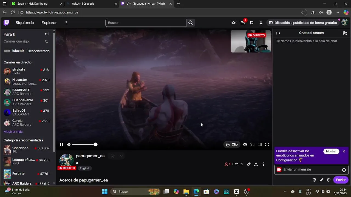Toggle theater mode

pyautogui.click(x=260, y=144)
